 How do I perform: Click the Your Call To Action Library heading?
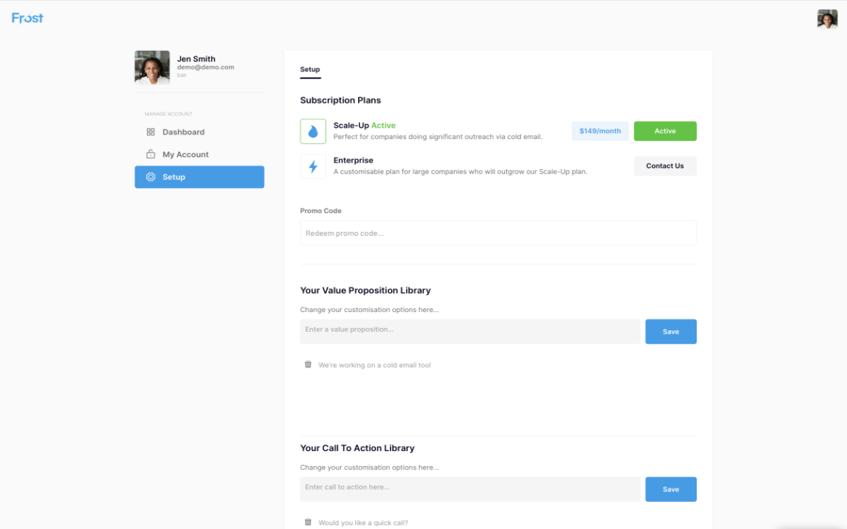[x=357, y=448]
